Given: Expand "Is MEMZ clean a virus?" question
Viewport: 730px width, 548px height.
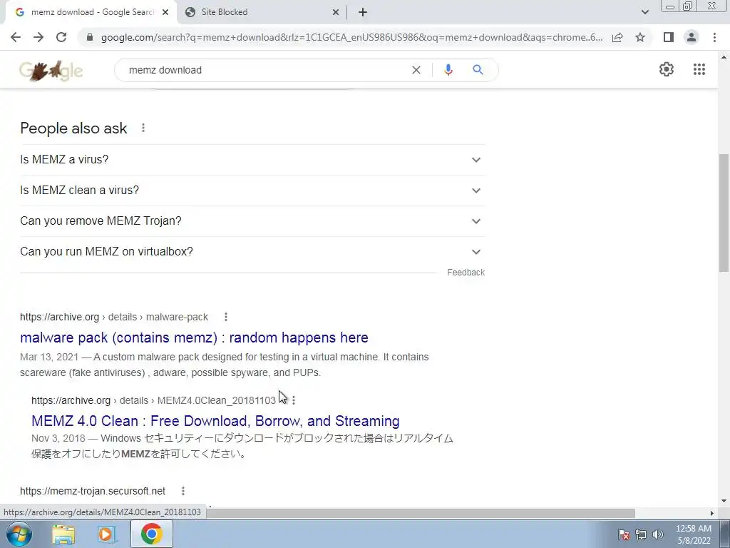Looking at the screenshot, I should 252,191.
